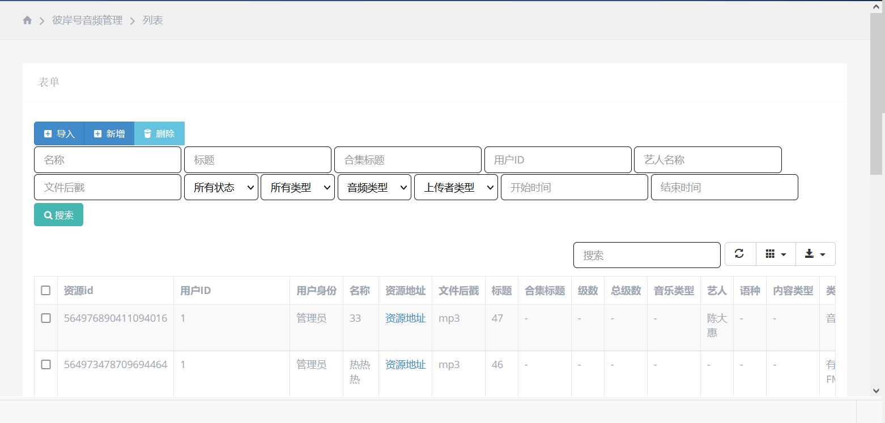885x423 pixels.
Task: Click the scrollbar up arrow
Action: (876, 6)
